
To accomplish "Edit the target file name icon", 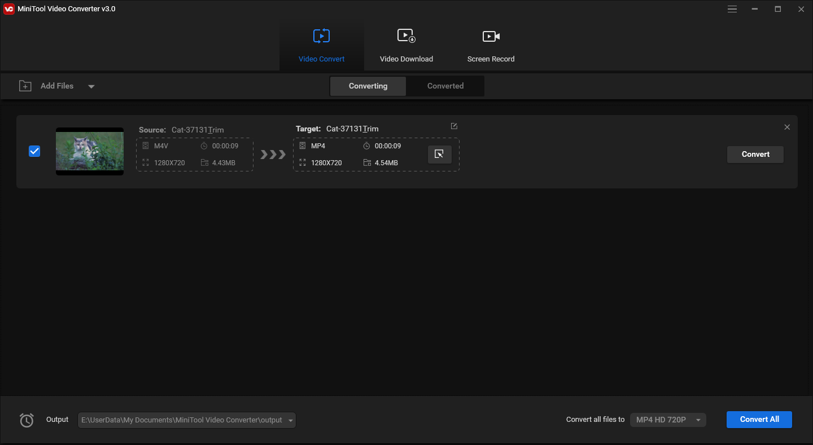I will click(x=454, y=126).
